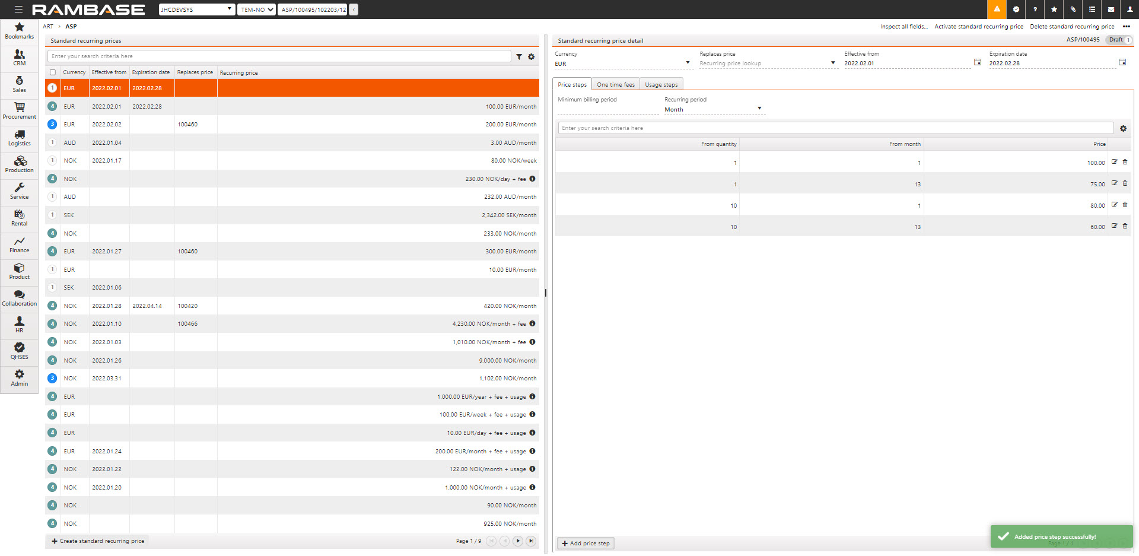Open price steps table settings gear
The image size is (1139, 556).
1123,129
